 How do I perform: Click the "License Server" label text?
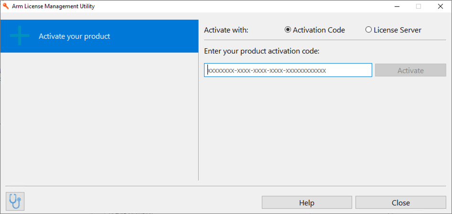coord(398,30)
